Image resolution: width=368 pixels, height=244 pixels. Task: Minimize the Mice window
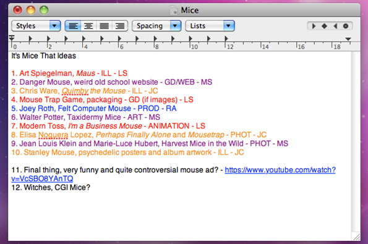(x=31, y=10)
